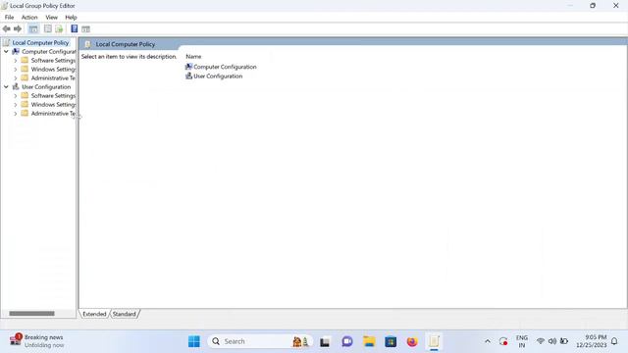Select Windows Settings folder under Computer Configuration

(53, 70)
